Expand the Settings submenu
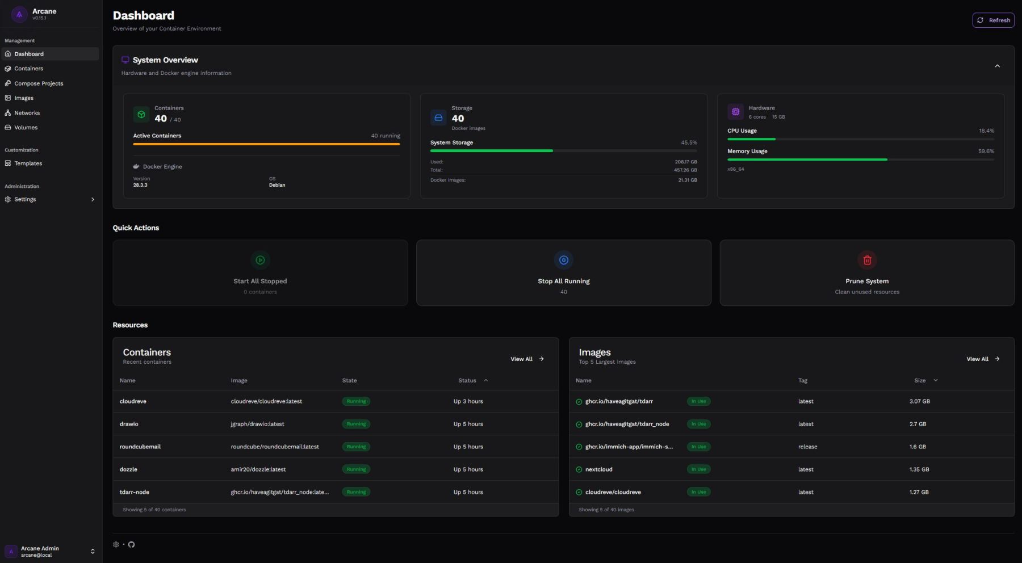 (93, 199)
